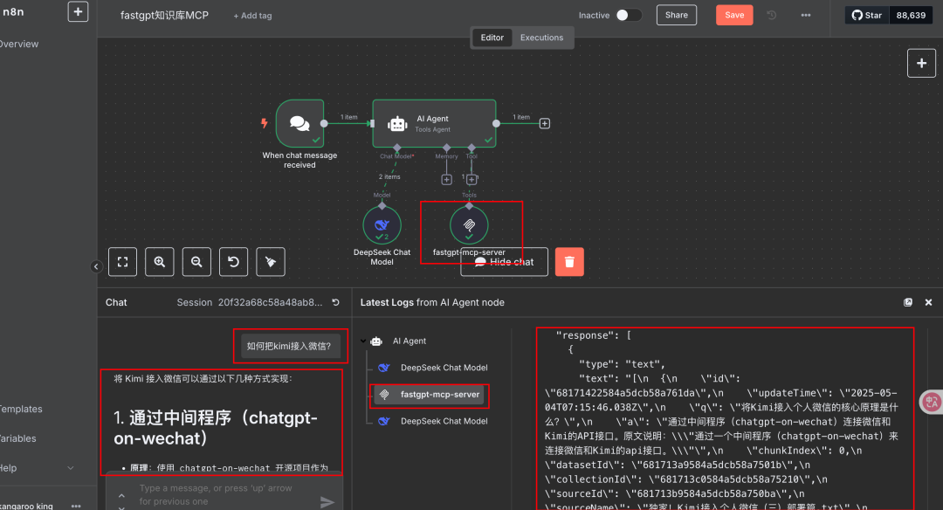Screen dimensions: 943x510
Task: Select fastgpt-mcp-server log entry
Action: [429, 395]
